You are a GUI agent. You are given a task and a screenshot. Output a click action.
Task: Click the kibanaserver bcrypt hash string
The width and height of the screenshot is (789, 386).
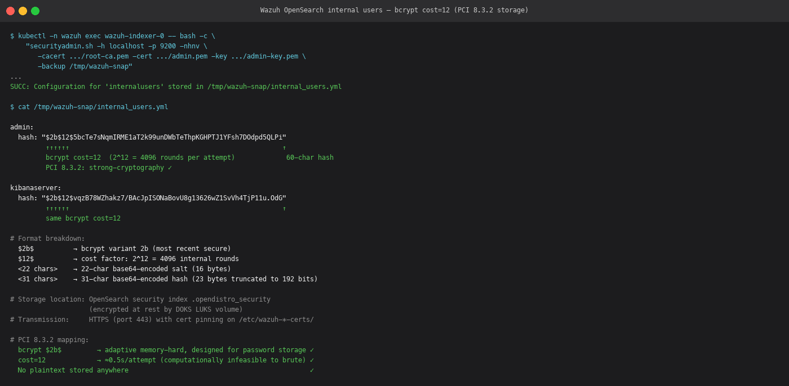pos(164,198)
